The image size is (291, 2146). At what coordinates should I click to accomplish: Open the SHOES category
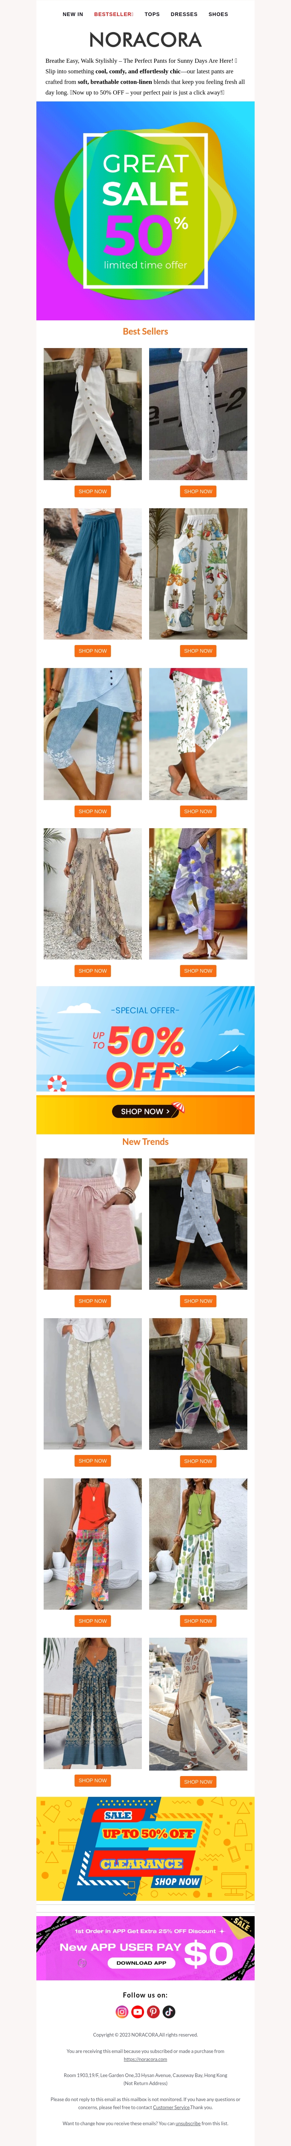(x=219, y=14)
